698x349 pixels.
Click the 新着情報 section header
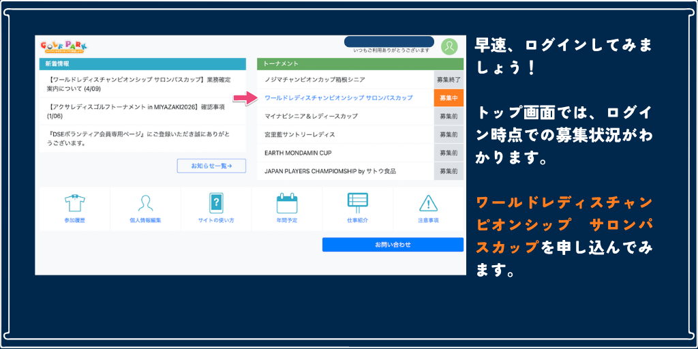(142, 63)
